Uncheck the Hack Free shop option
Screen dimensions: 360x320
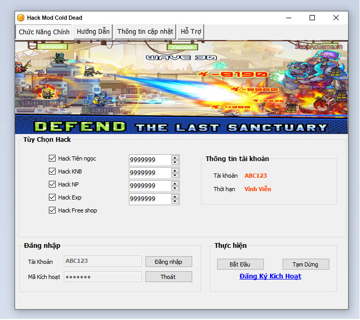[x=52, y=210]
